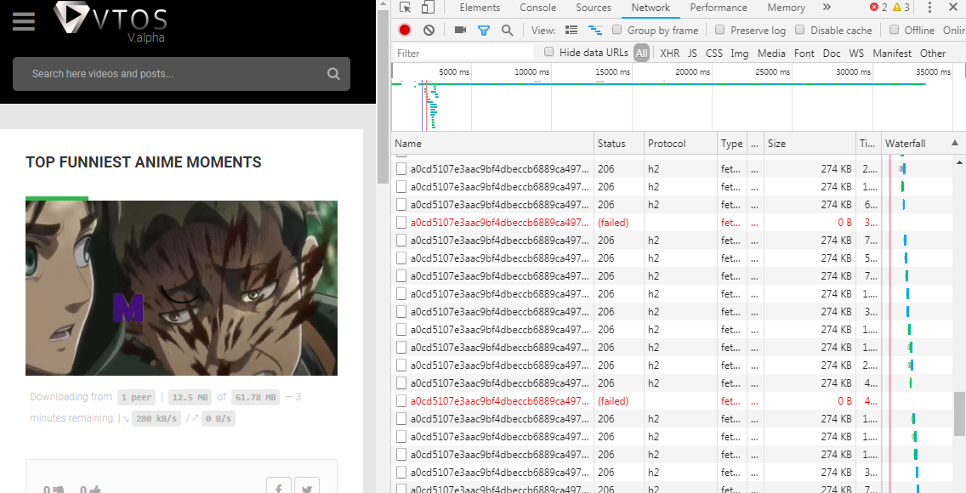This screenshot has height=493, width=966.
Task: Filter requests by Img
Action: [x=739, y=53]
